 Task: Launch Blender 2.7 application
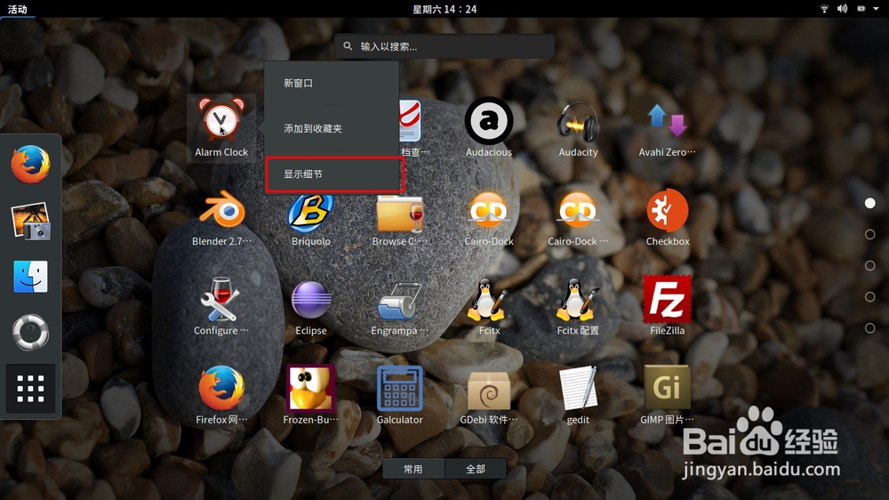coord(221,209)
